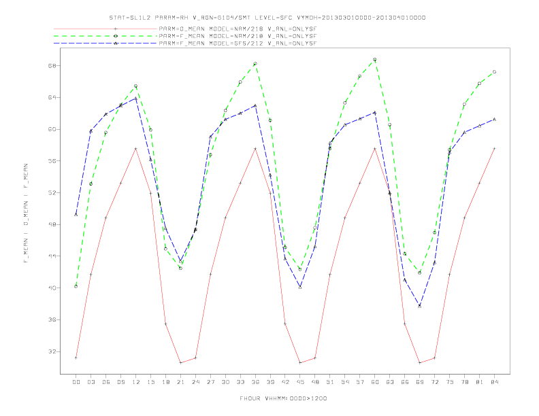Click the plus marker on the red legend line
Screen dimensions: 539x416
[x=116, y=29]
